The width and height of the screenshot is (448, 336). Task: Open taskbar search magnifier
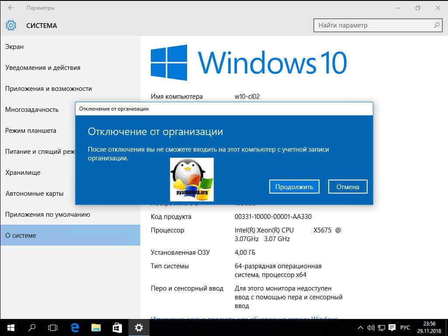32,327
